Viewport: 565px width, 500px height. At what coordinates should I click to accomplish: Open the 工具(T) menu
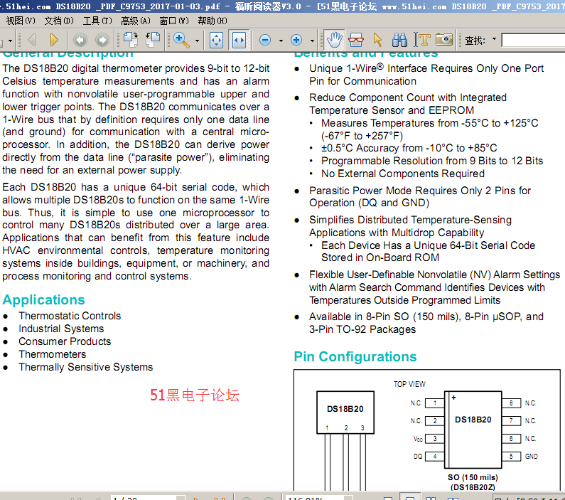[97, 21]
